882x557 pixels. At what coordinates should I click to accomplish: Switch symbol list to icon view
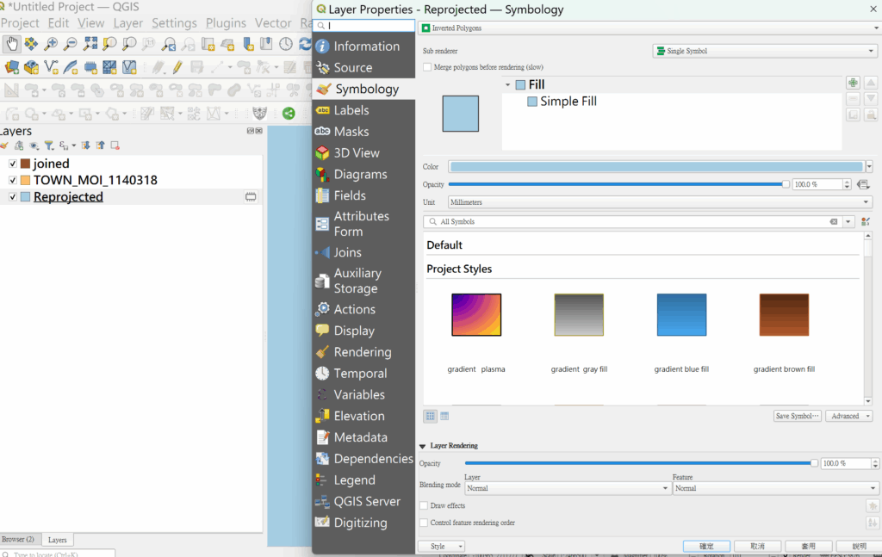431,416
